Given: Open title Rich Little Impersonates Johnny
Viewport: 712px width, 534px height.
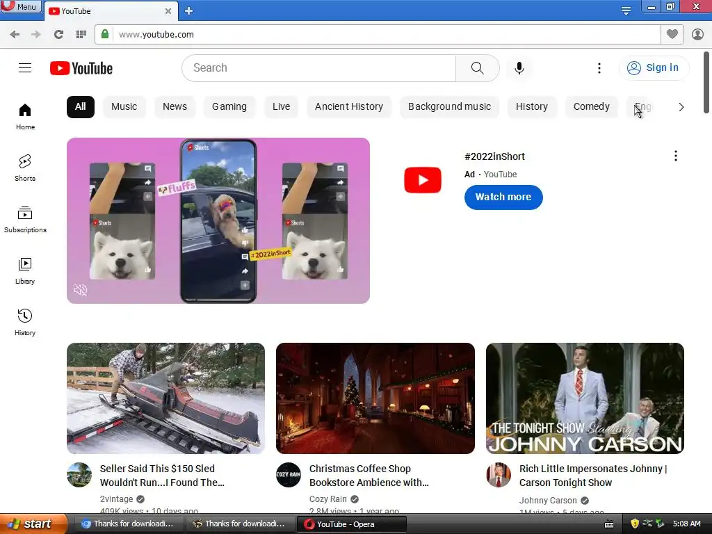Looking at the screenshot, I should [x=593, y=476].
